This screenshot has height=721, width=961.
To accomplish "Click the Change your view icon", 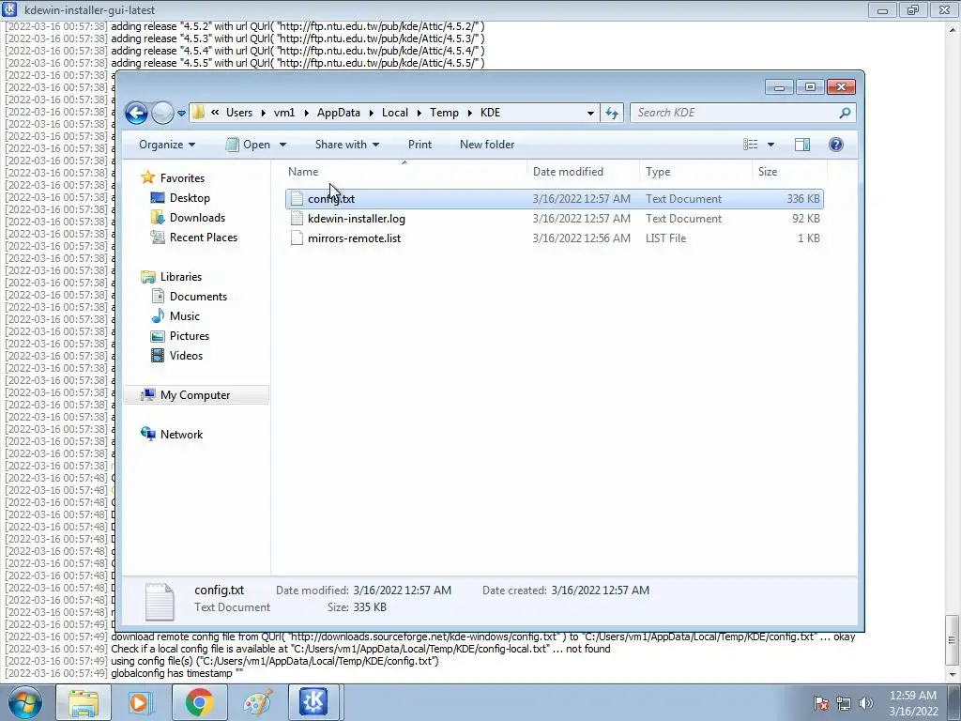I will (751, 145).
